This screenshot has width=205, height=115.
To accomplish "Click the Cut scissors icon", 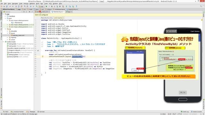I will [x=16, y=6].
